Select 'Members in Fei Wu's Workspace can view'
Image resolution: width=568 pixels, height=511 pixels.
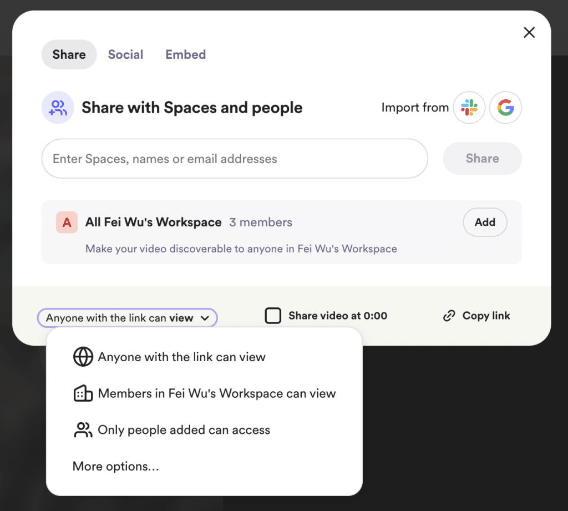[x=216, y=394]
